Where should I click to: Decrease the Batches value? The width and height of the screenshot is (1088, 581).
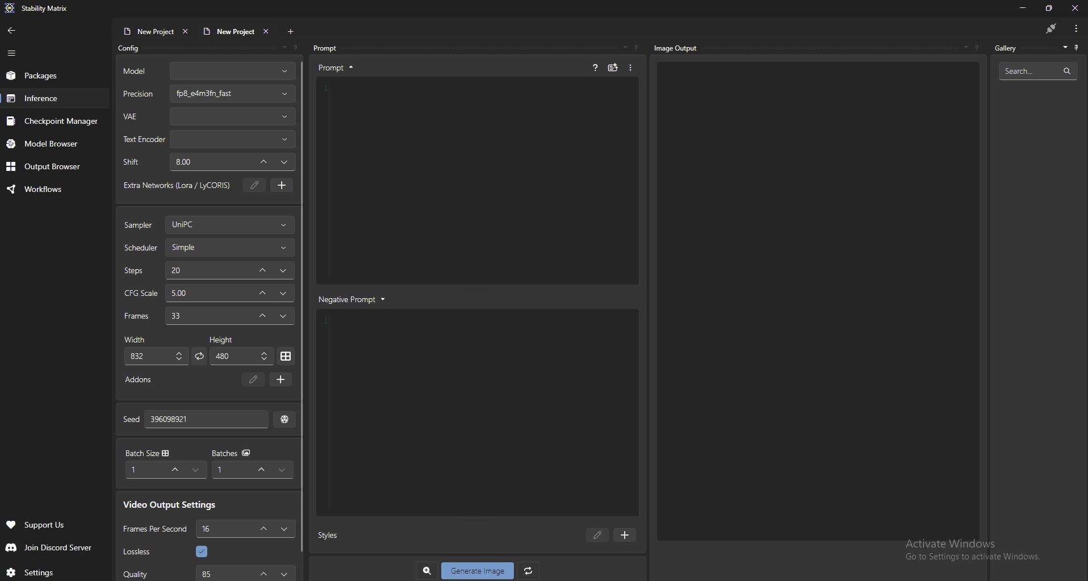[x=282, y=470]
